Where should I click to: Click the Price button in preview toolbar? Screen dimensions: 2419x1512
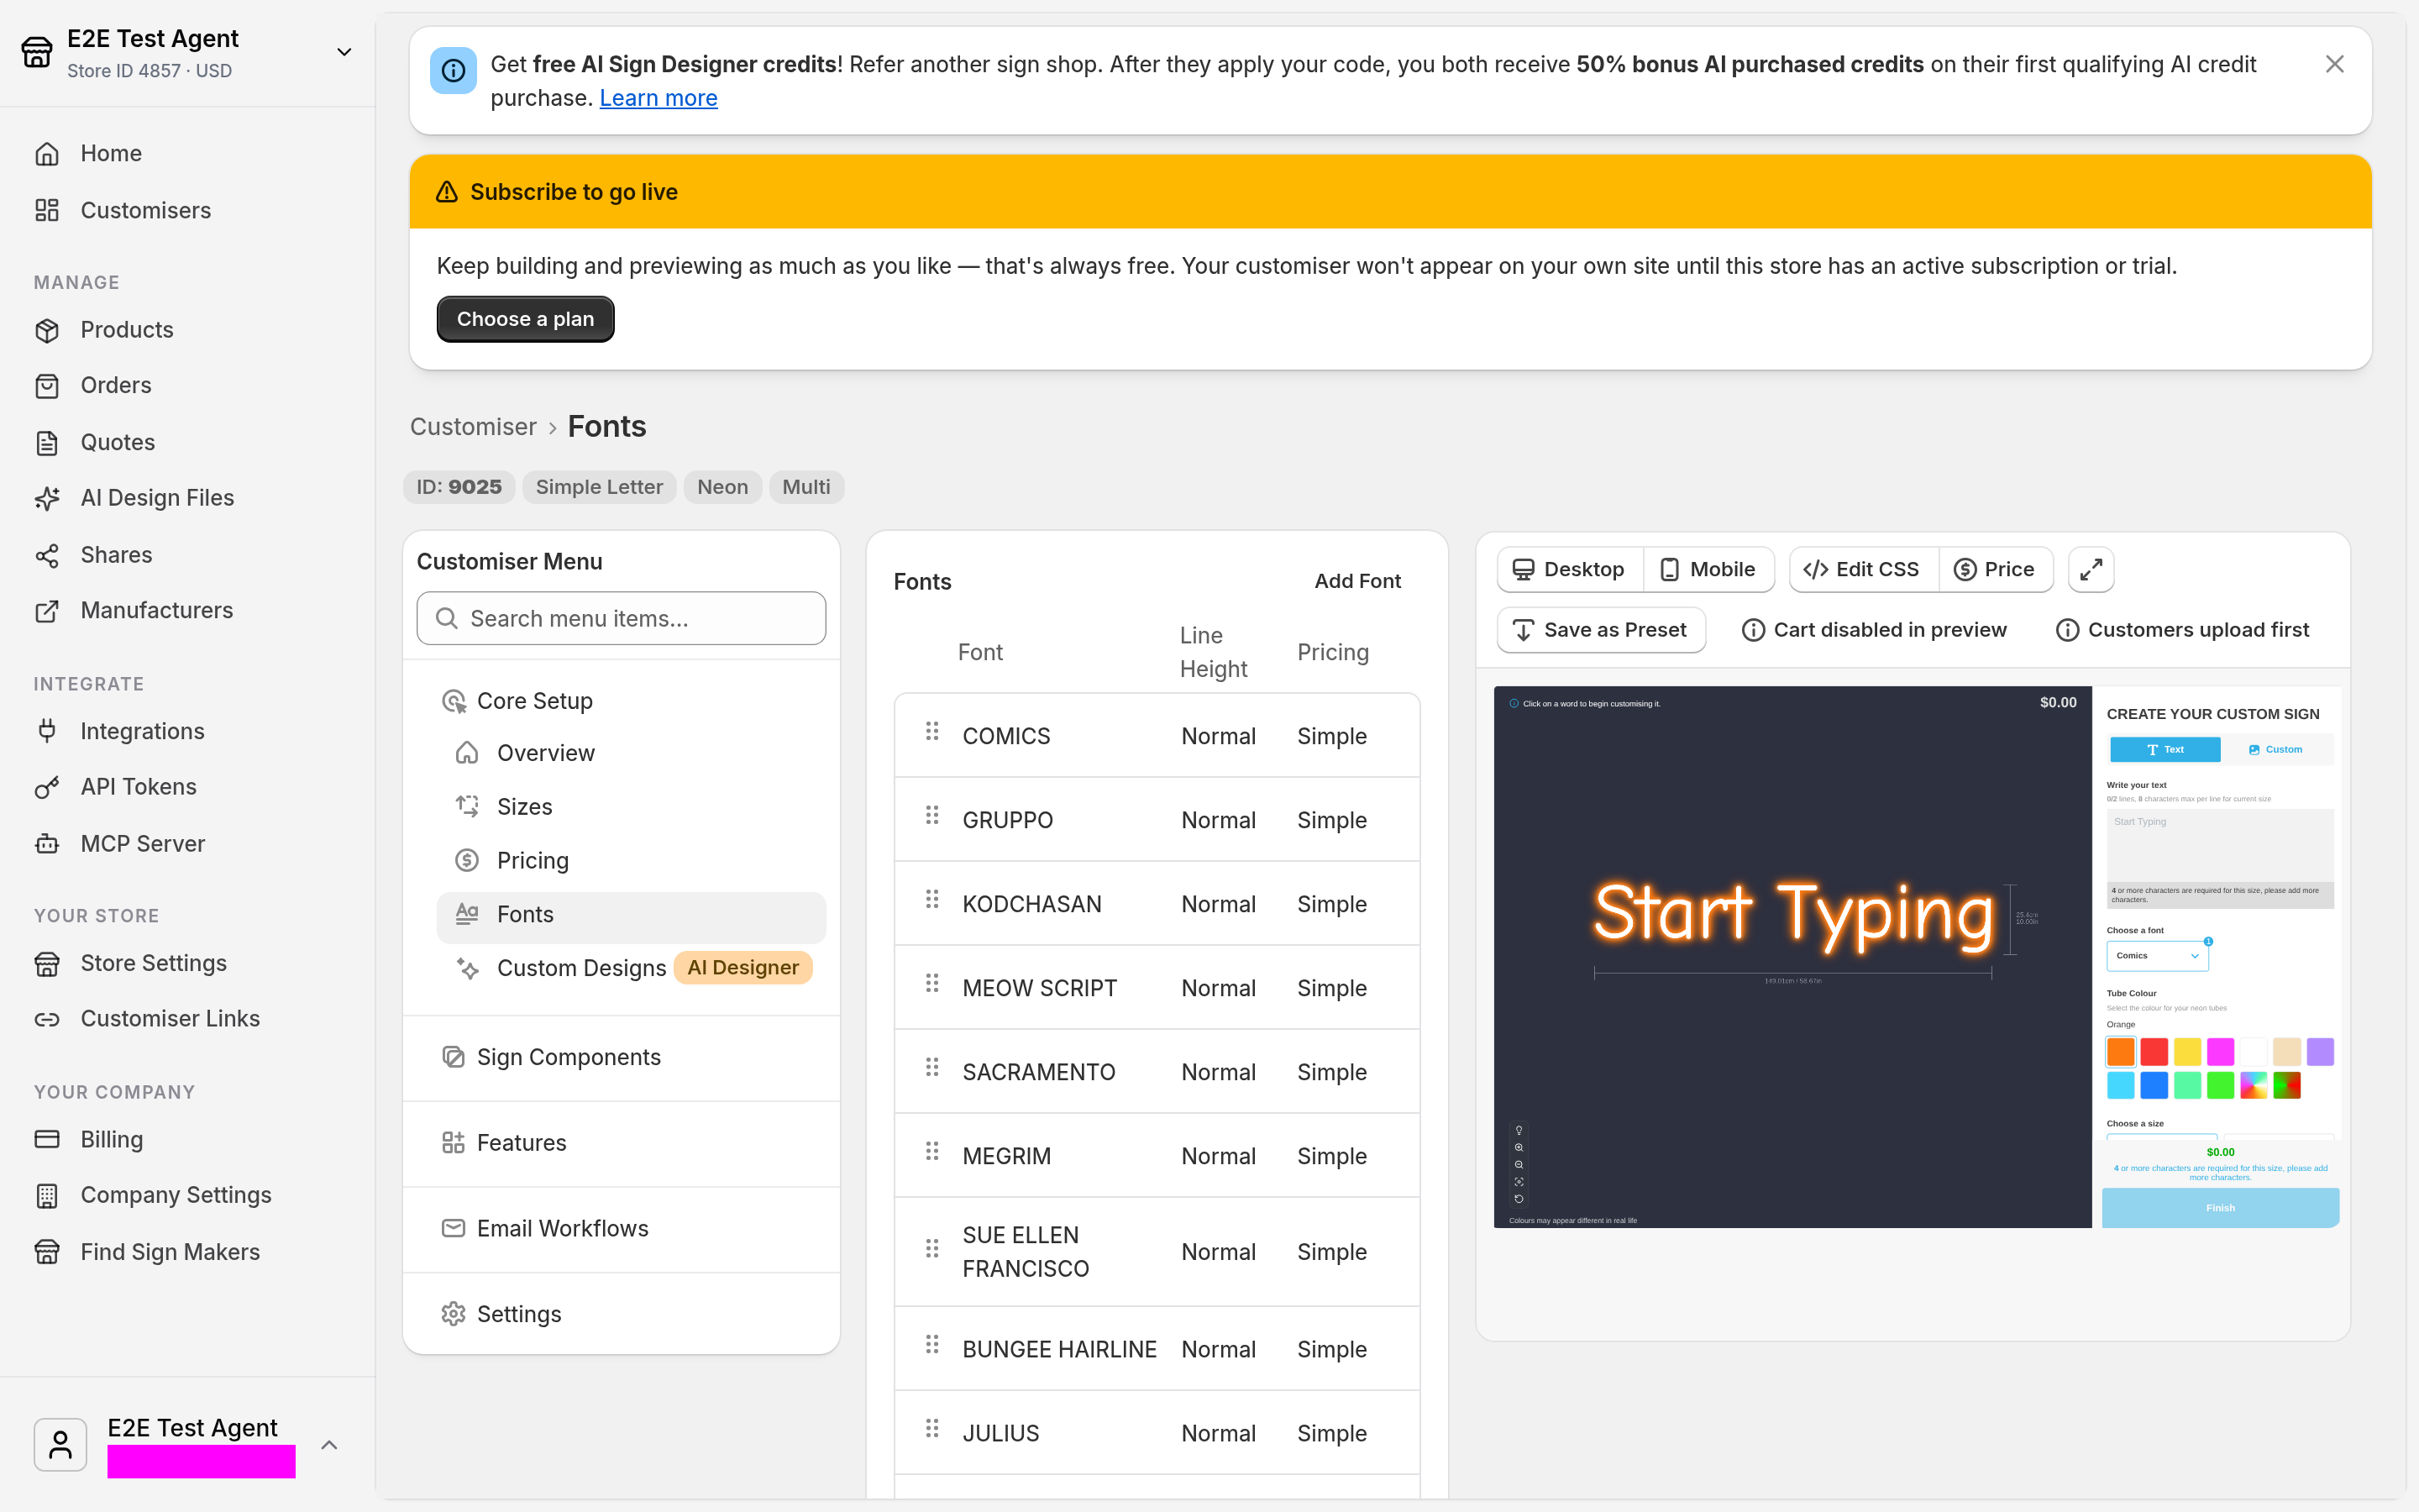point(1995,569)
